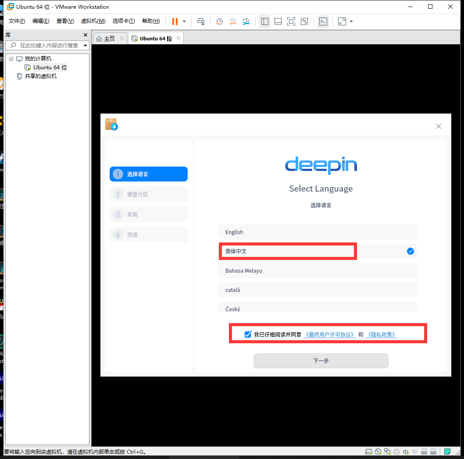This screenshot has width=464, height=459.
Task: Toggle the library sidebar view
Action: tap(265, 21)
